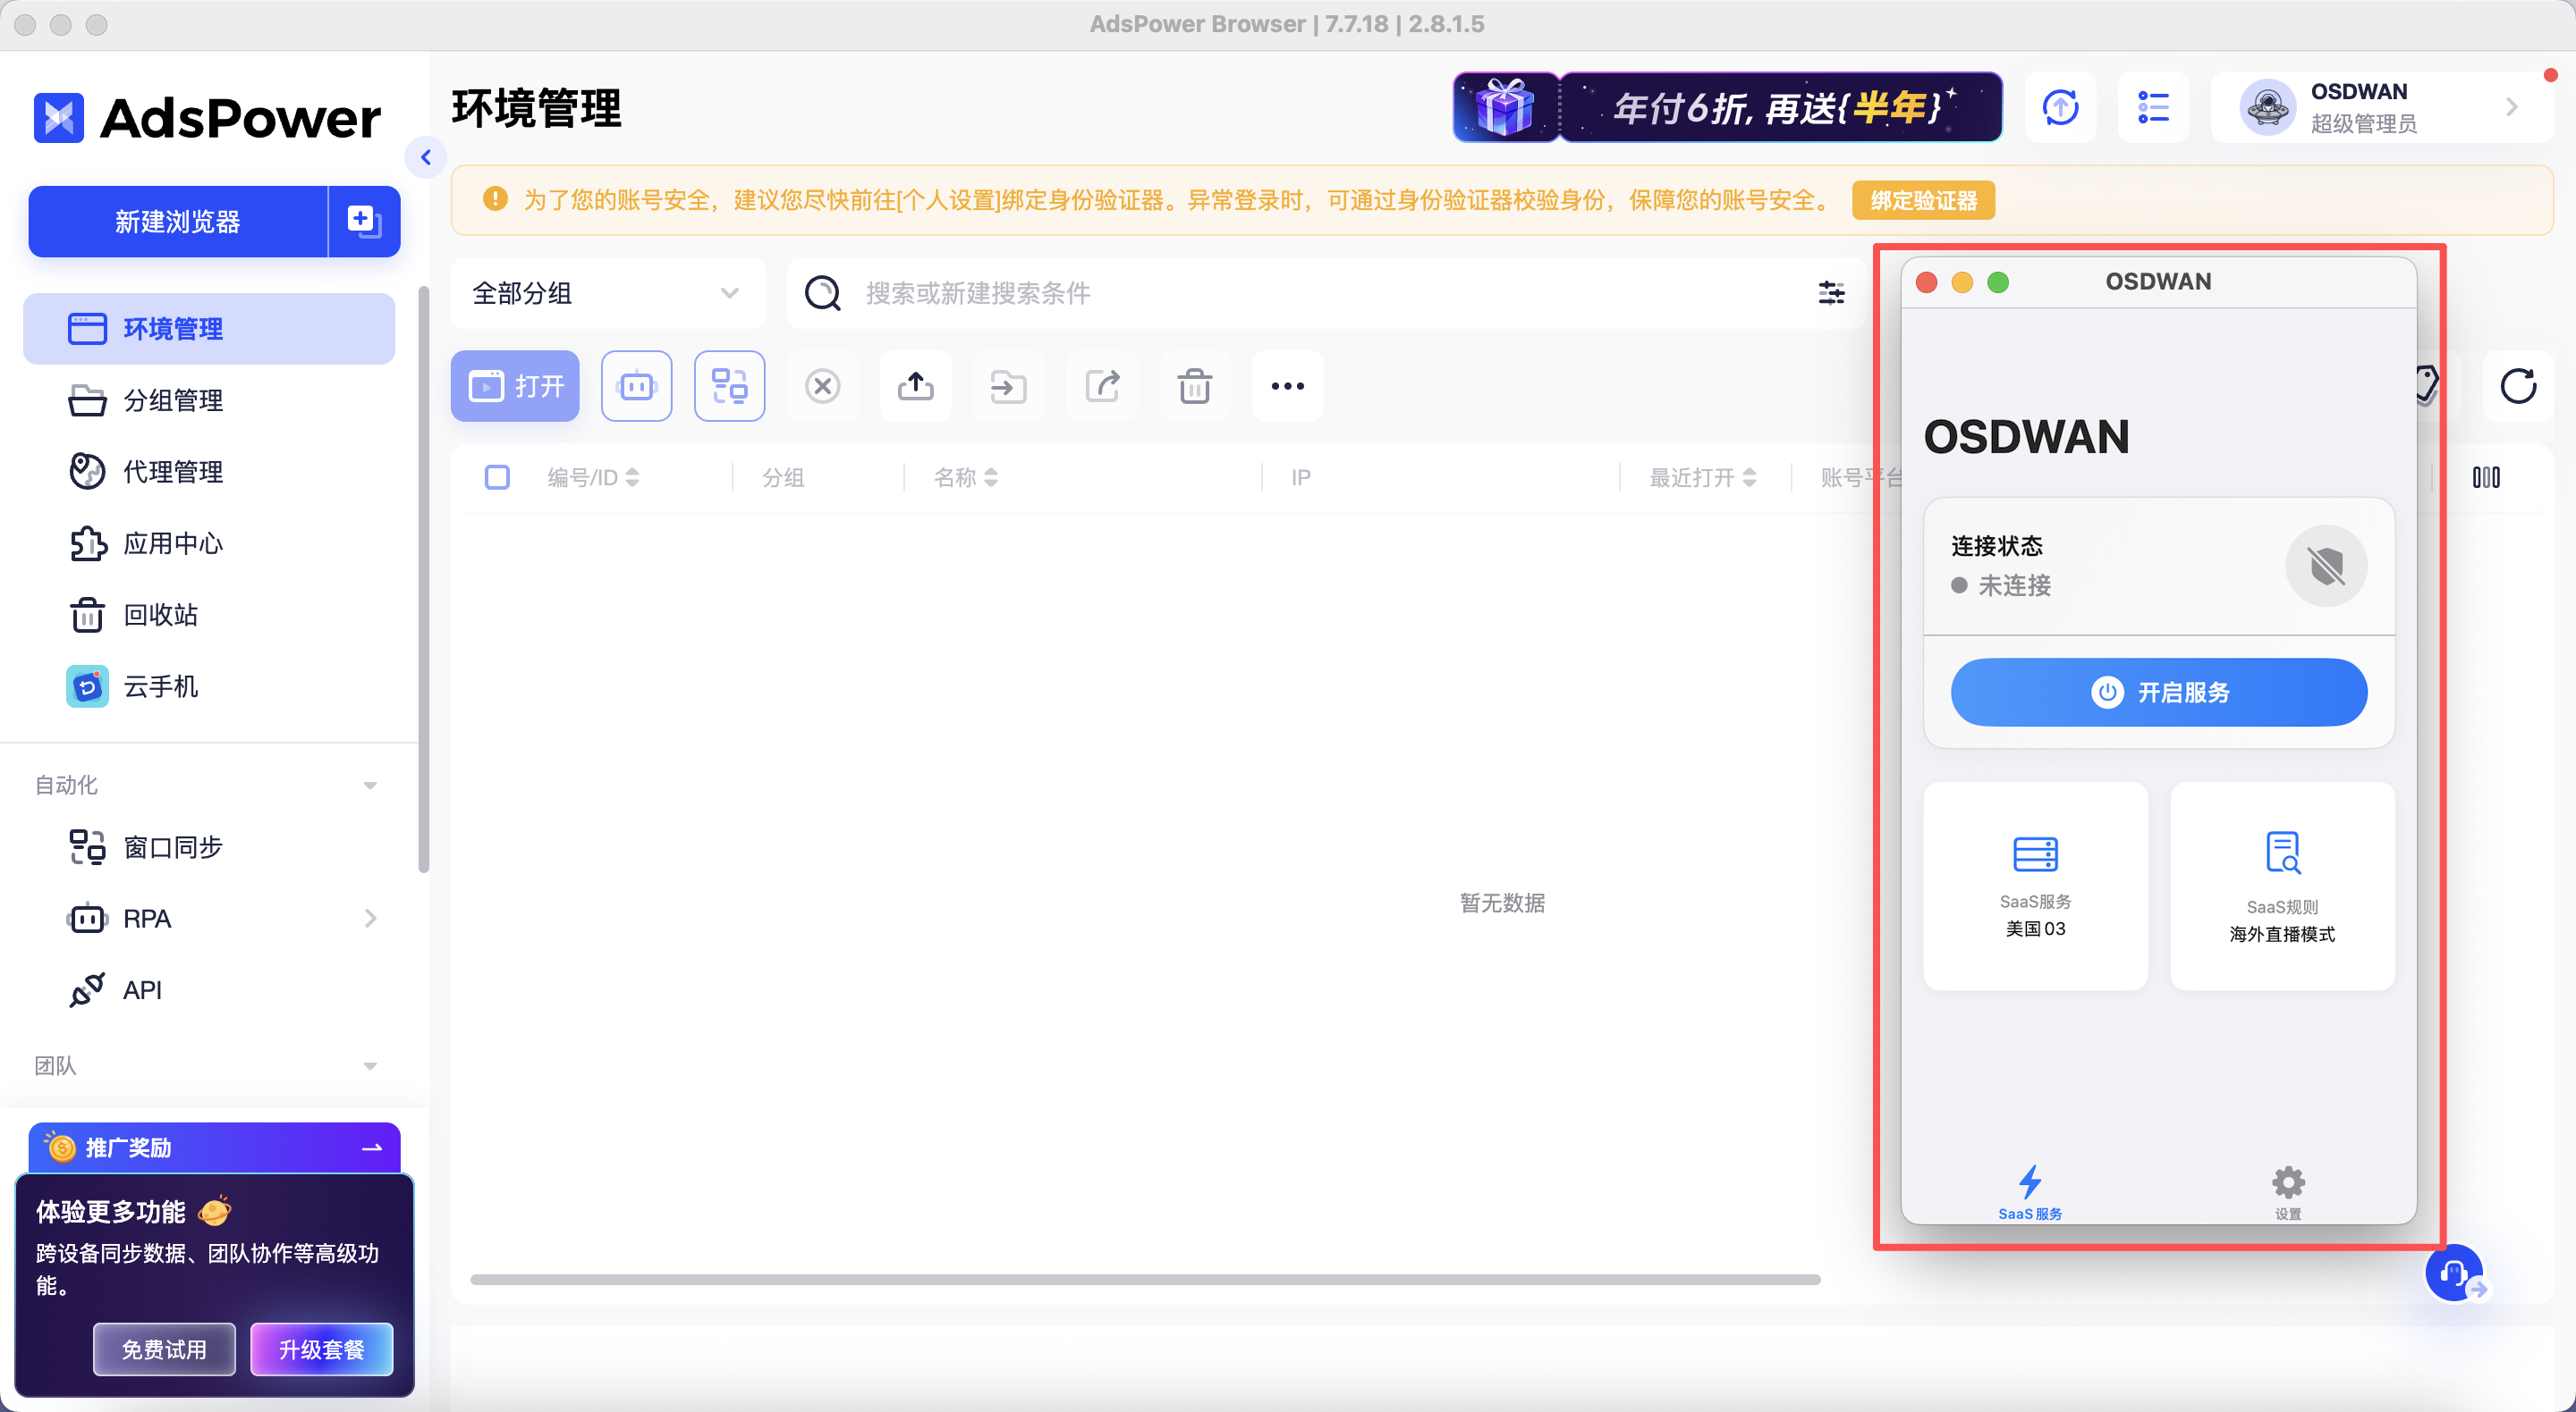The height and width of the screenshot is (1412, 2576).
Task: Click the window sync toolbar icon
Action: coord(729,386)
